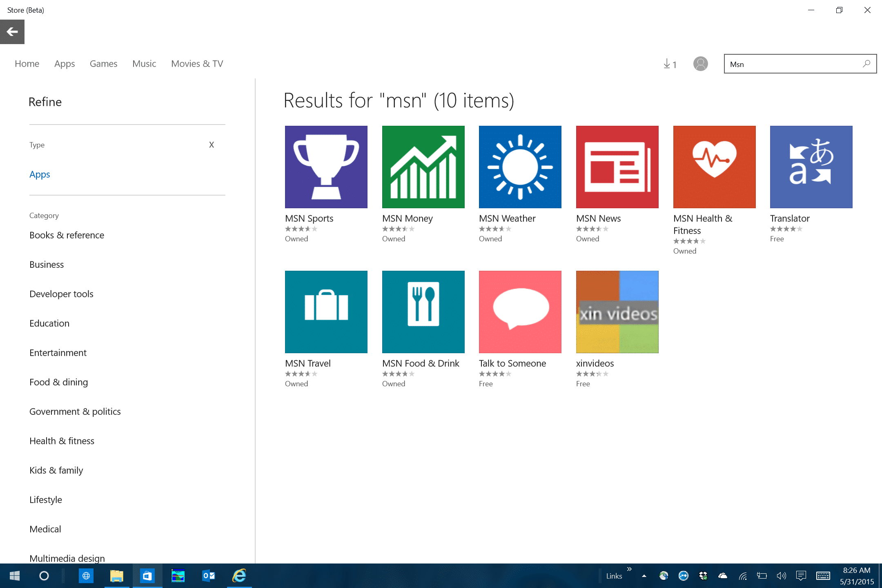Switch to the Games tab
882x588 pixels.
point(103,64)
